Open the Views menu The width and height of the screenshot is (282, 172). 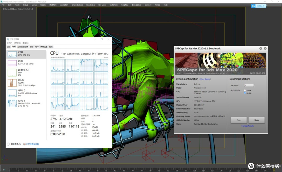coord(34,5)
